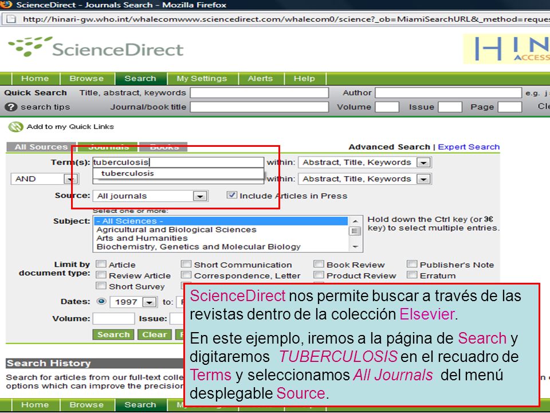Open the 1997 start date dropdown
Image resolution: width=550 pixels, height=413 pixels.
132,302
